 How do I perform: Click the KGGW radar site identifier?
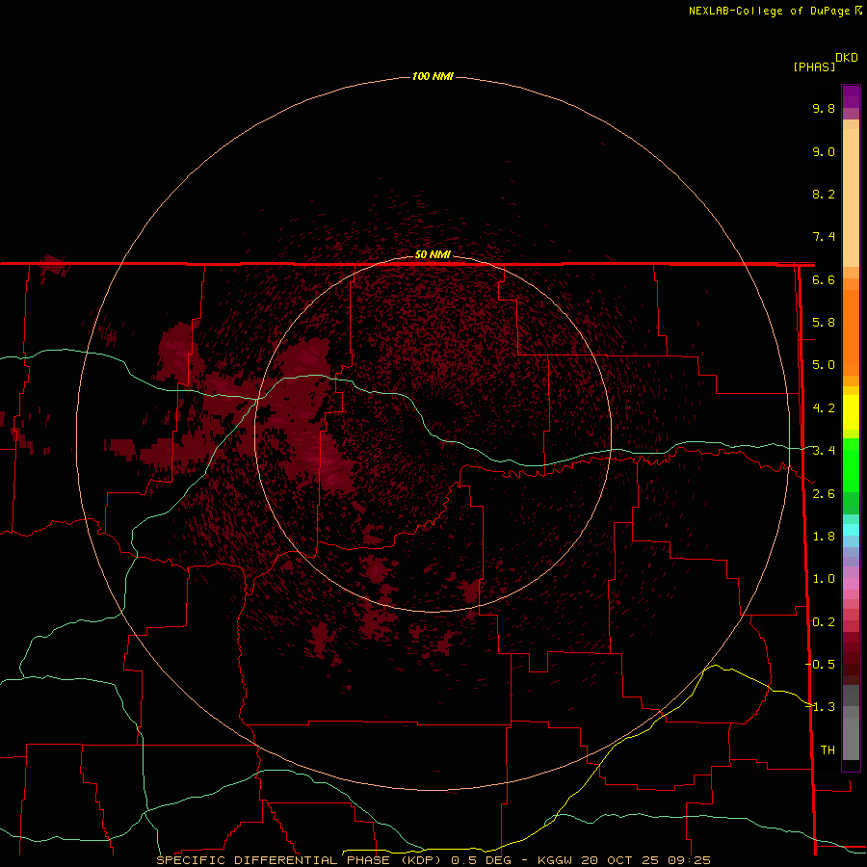(x=555, y=860)
